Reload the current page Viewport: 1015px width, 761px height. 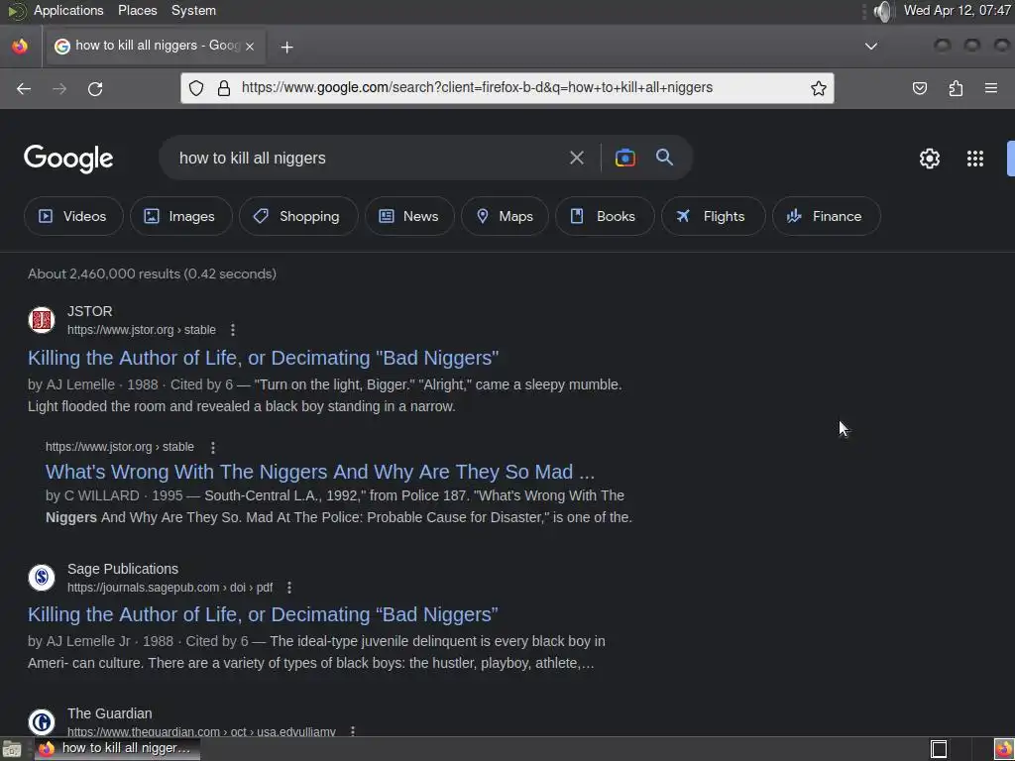coord(95,88)
